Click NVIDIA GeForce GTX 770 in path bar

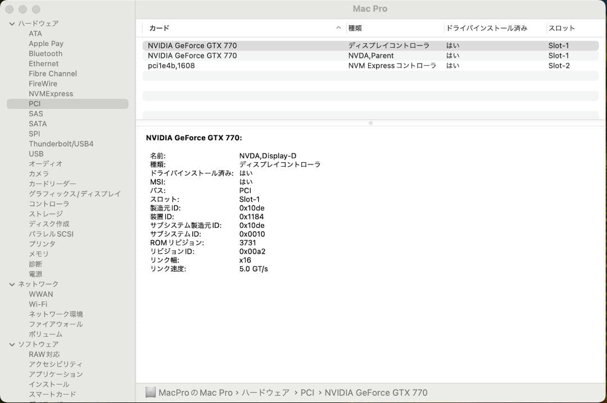[x=376, y=392]
